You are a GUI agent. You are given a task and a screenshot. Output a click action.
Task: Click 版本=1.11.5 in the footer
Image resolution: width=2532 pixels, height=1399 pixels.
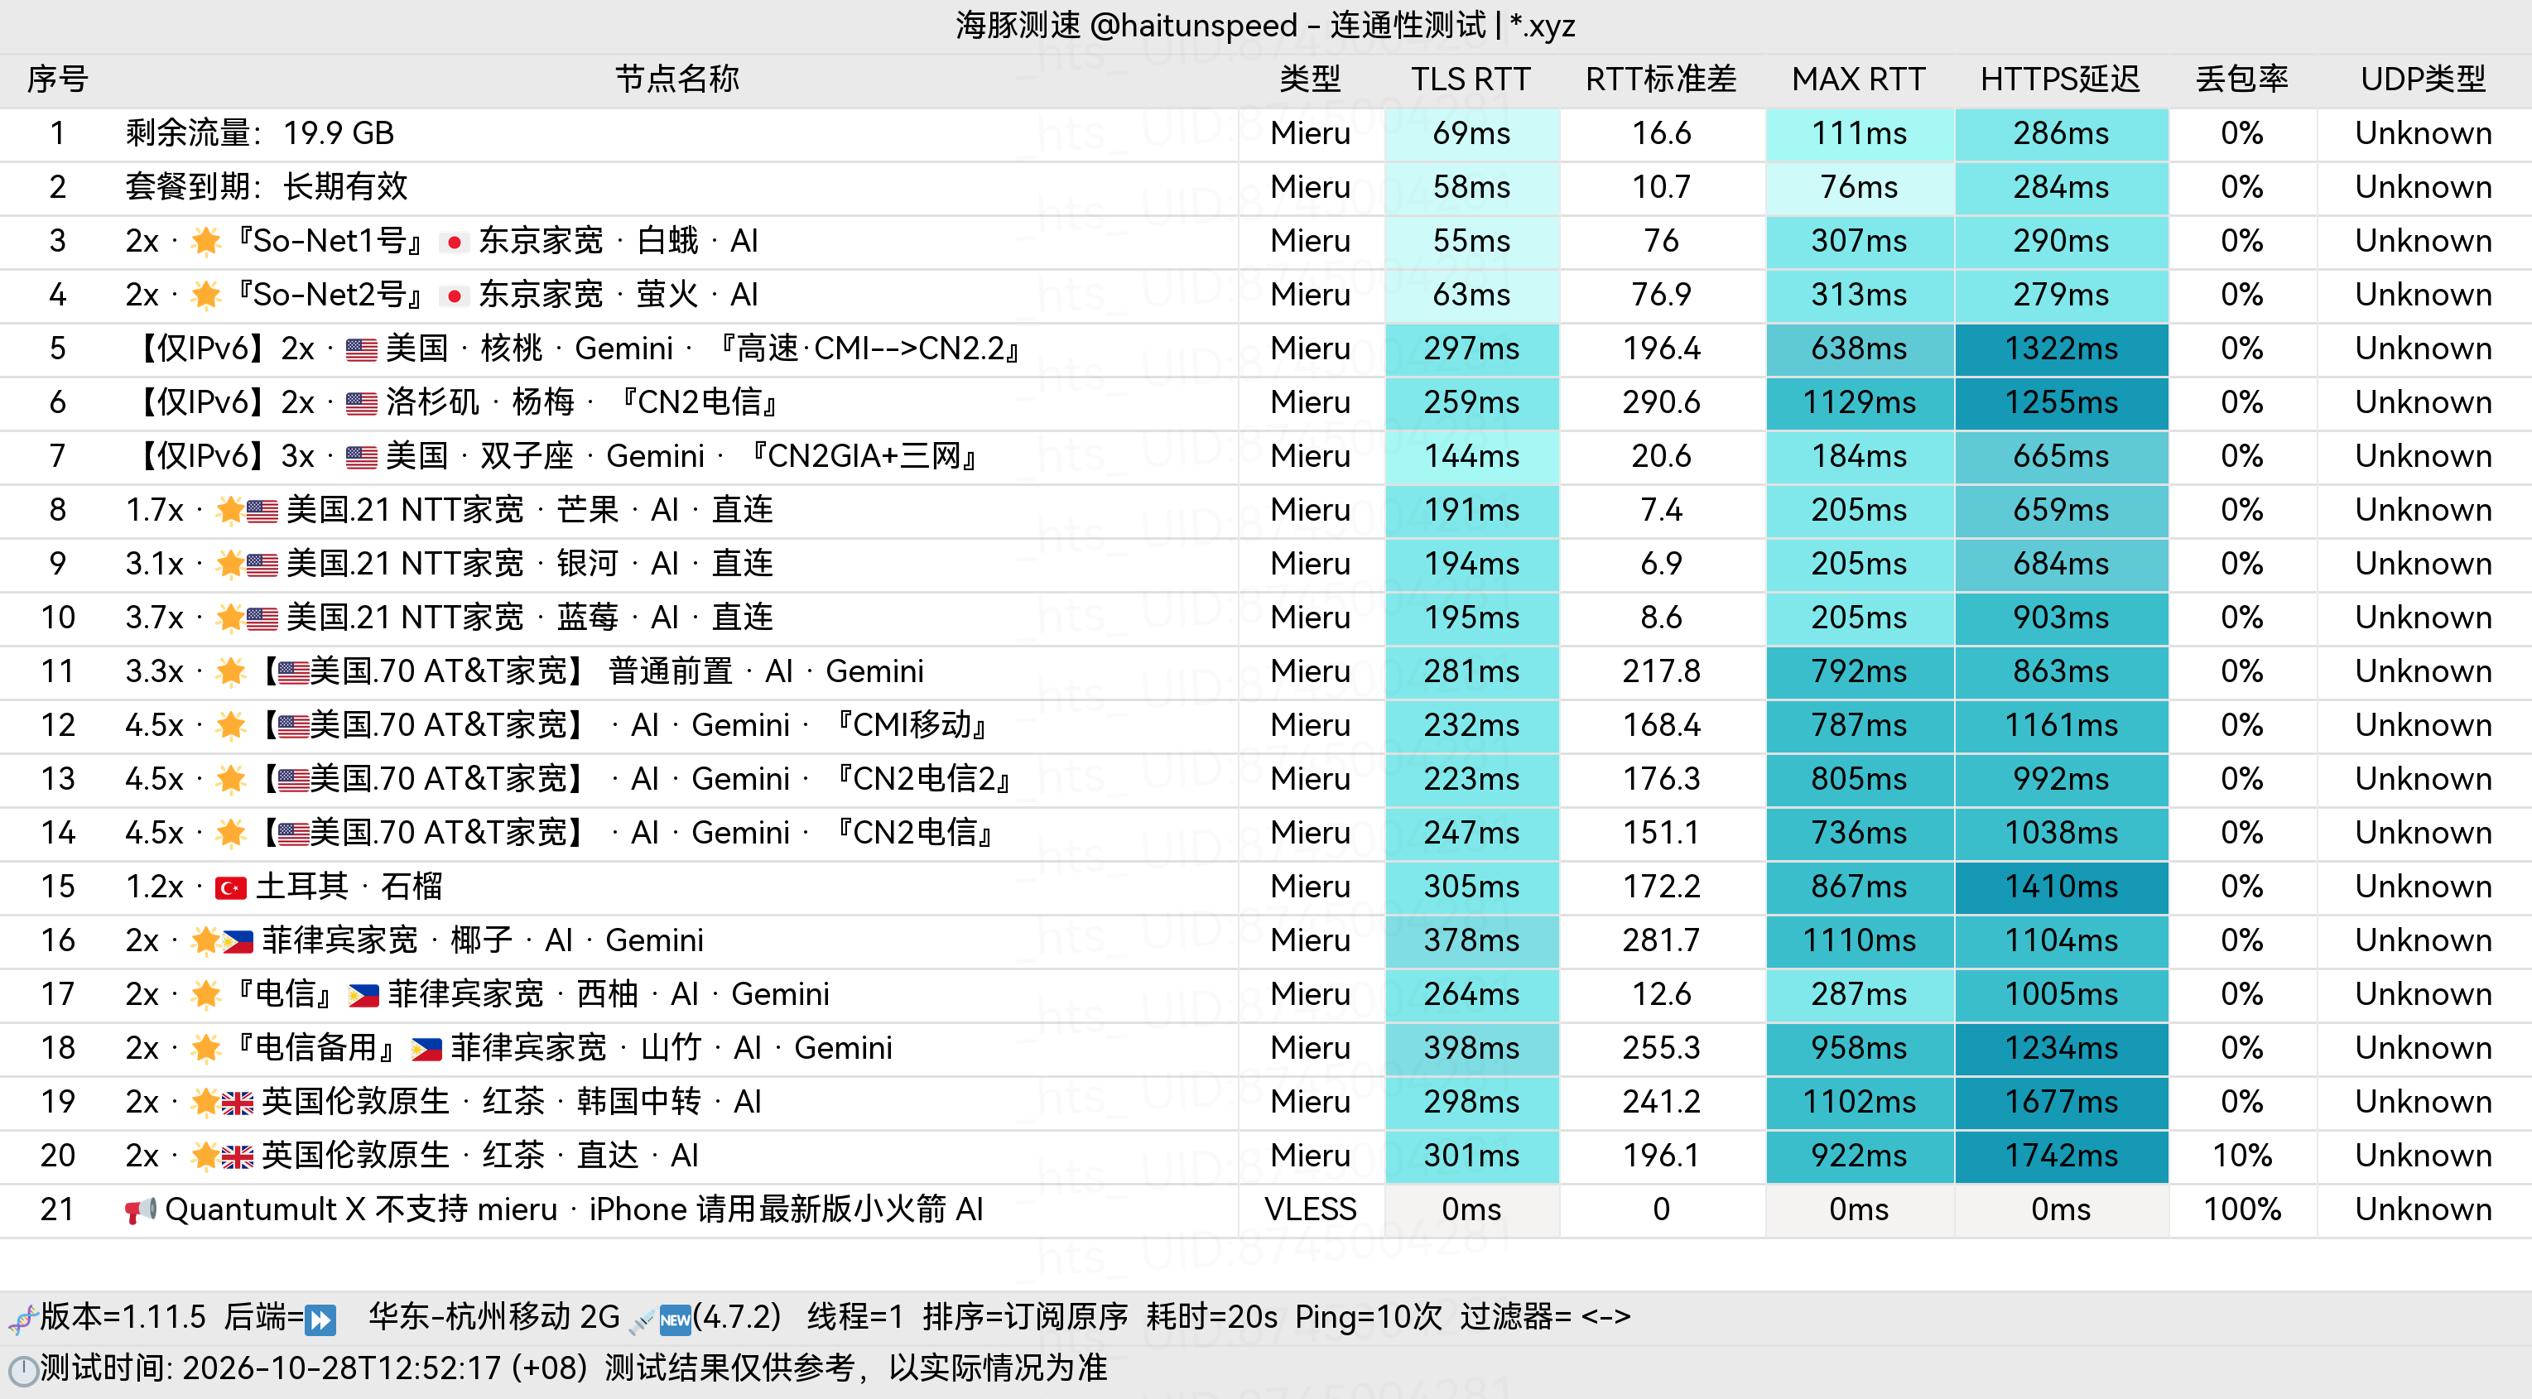pyautogui.click(x=123, y=1317)
